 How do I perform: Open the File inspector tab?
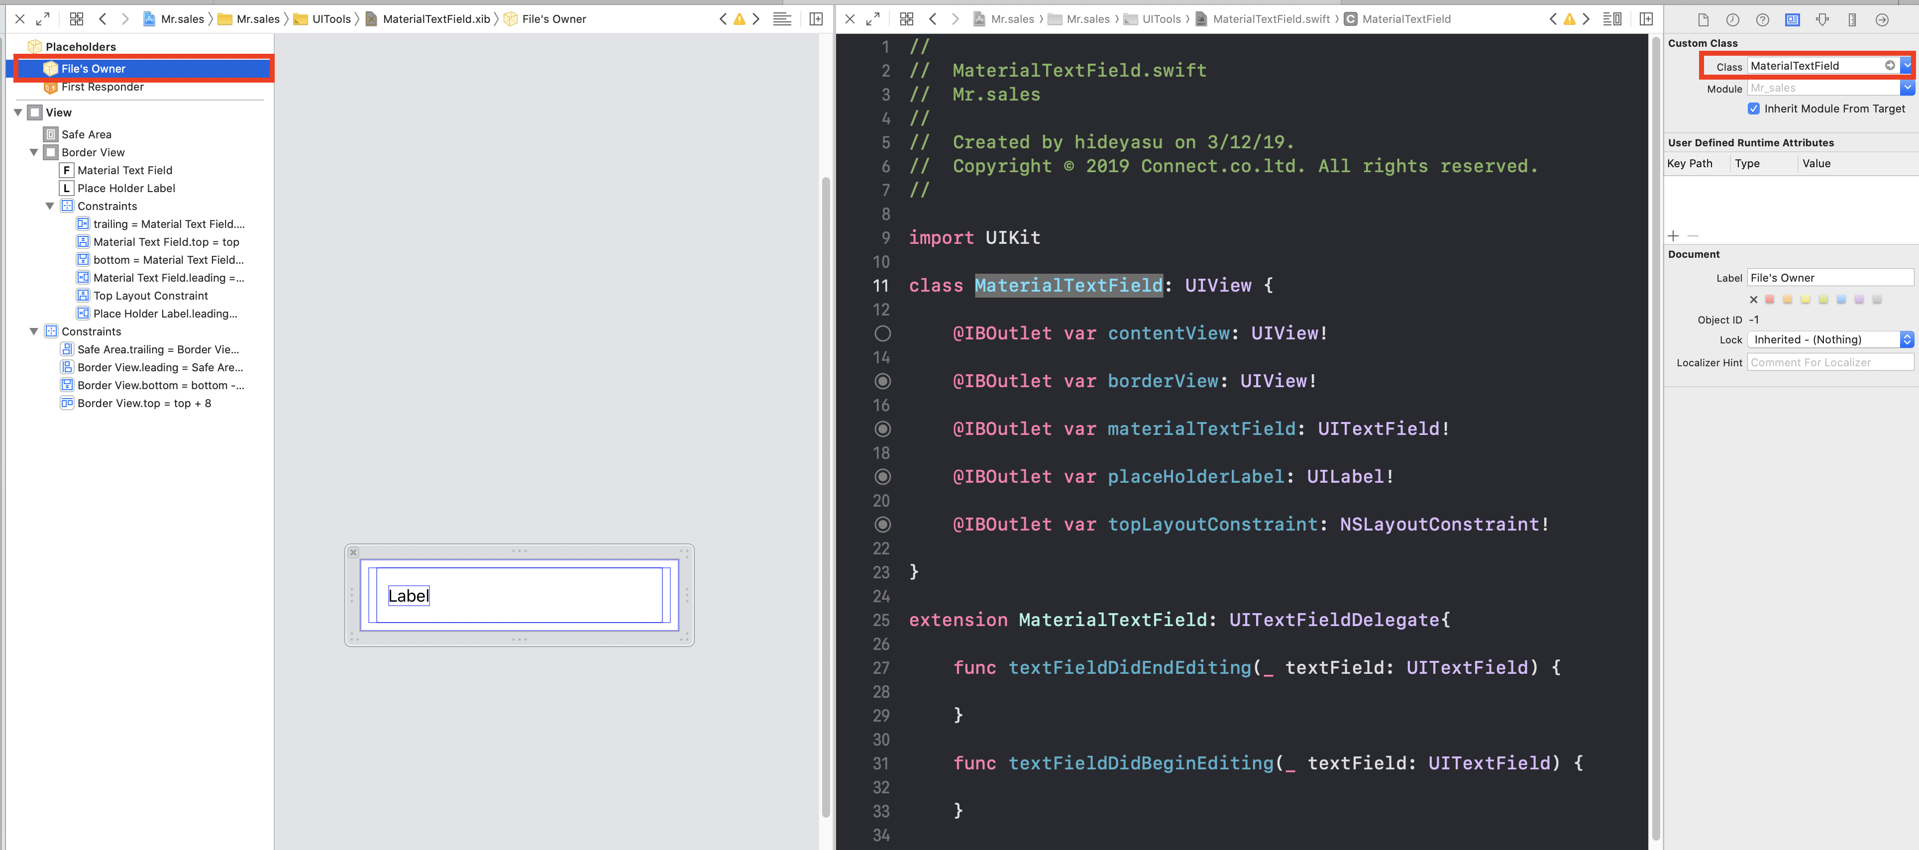[1703, 20]
